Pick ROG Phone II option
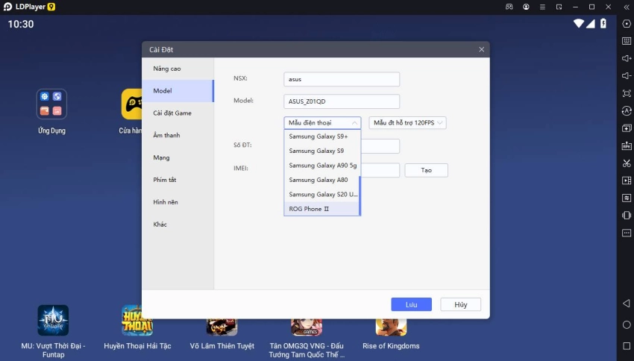Viewport: 634px width, 361px height. [x=321, y=209]
